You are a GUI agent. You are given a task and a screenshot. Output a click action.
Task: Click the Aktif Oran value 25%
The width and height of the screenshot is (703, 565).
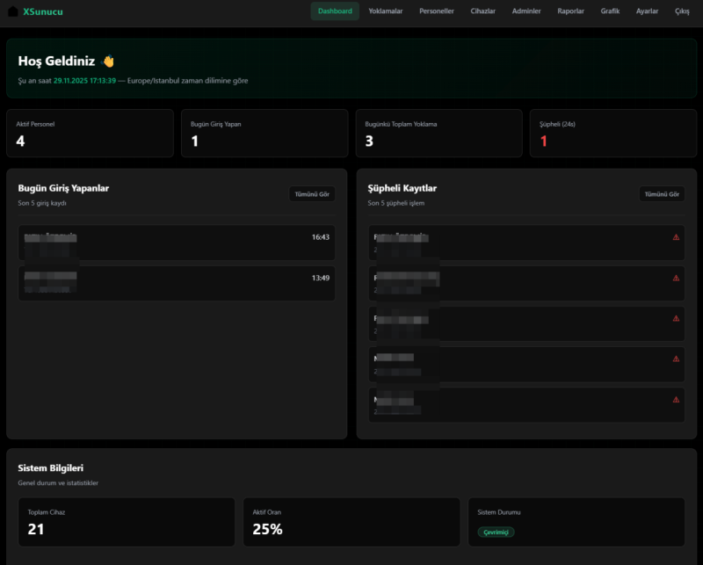tap(267, 529)
